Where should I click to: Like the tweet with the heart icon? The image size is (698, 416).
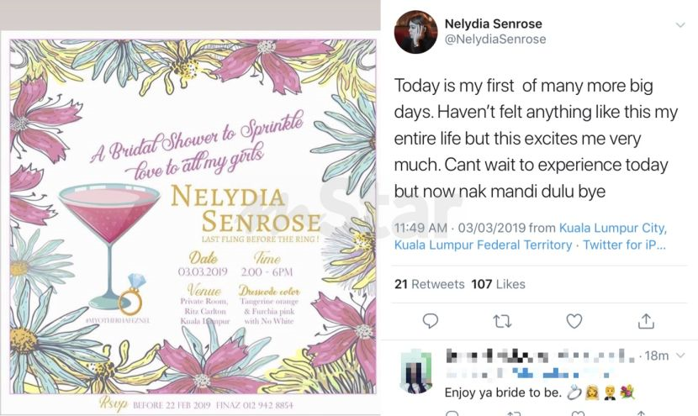(x=574, y=321)
